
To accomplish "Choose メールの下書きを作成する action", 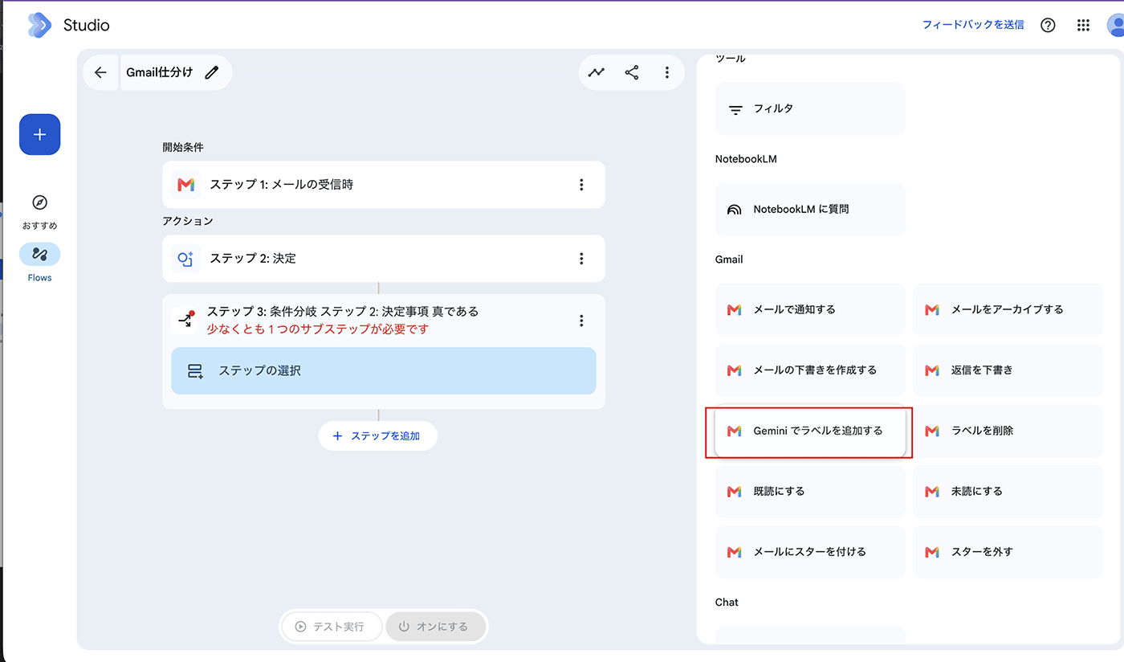I will 810,370.
